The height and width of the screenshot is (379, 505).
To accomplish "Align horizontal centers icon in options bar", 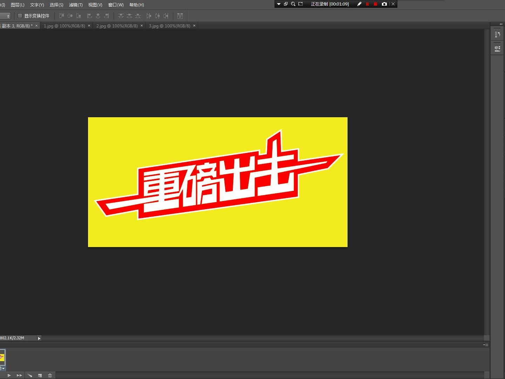I will pos(98,16).
